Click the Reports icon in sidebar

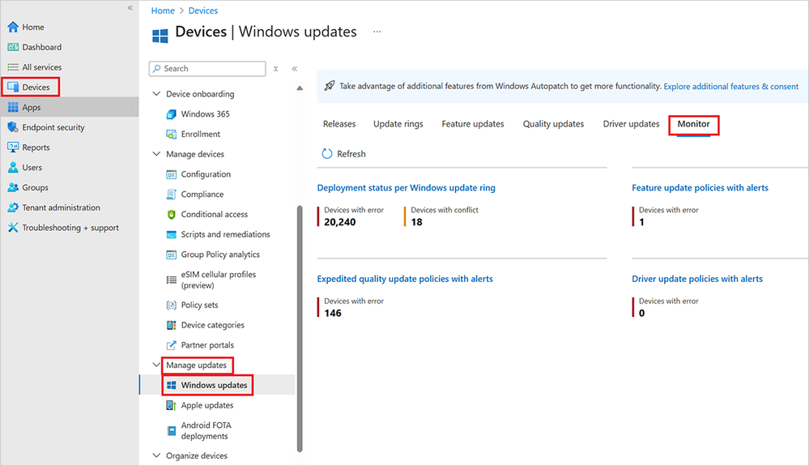13,147
